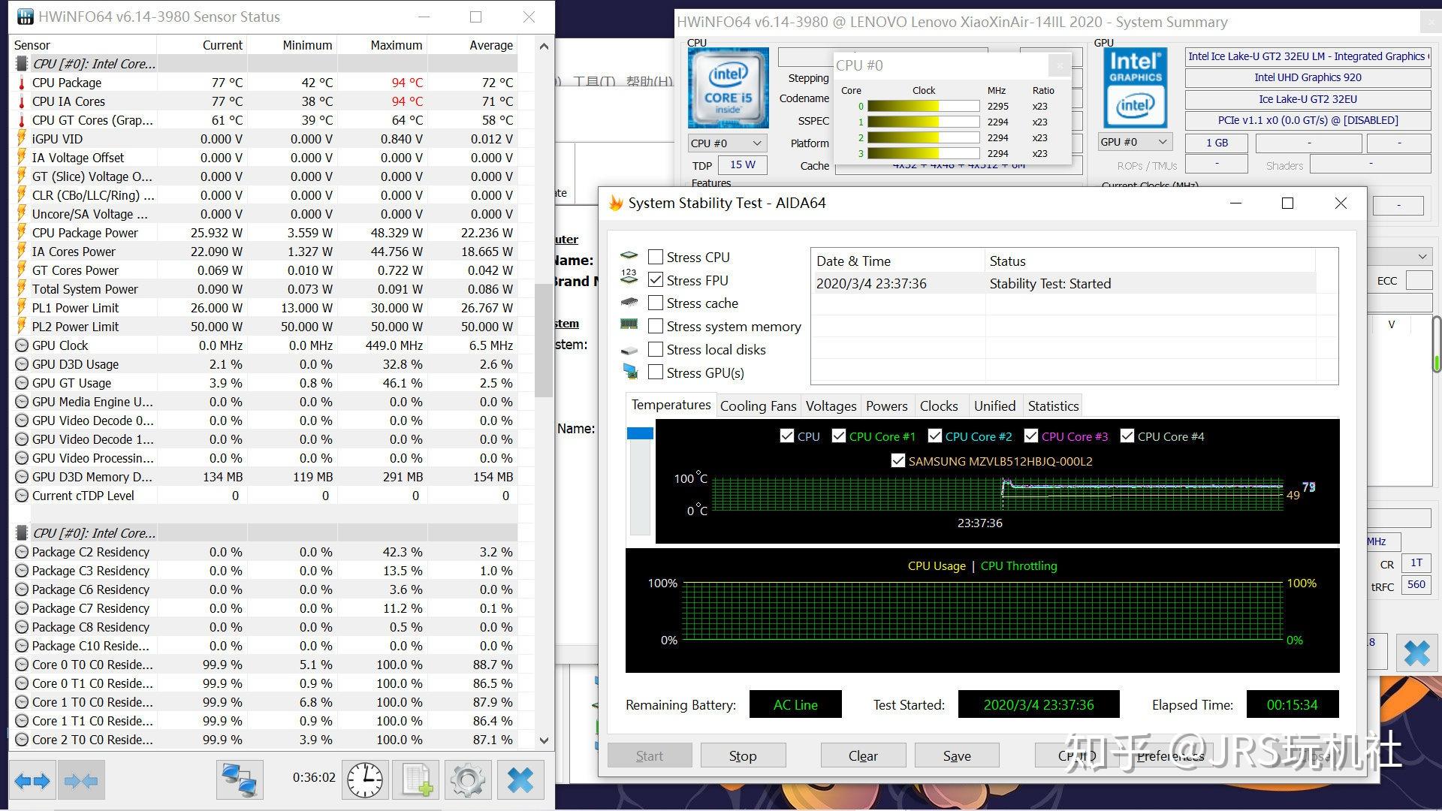The image size is (1442, 811).
Task: Click the expand arrows icon in HWiNFO toolbar
Action: point(32,781)
